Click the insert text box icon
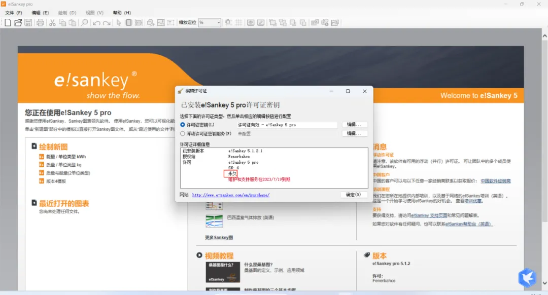 [170, 23]
